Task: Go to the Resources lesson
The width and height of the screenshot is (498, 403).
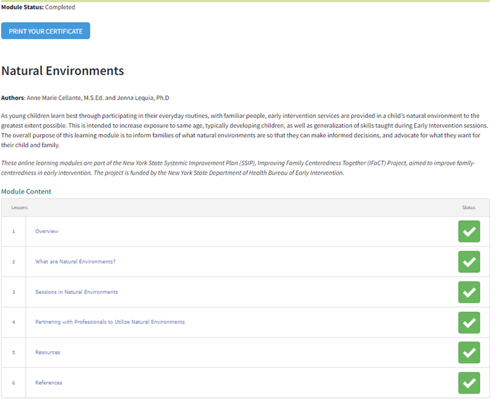Action: (x=48, y=352)
